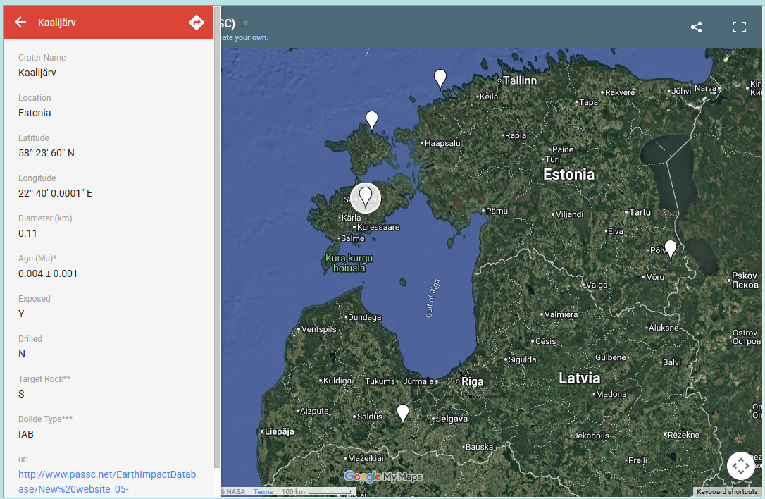This screenshot has height=499, width=765.
Task: Click the Google My Maps logo
Action: [383, 477]
